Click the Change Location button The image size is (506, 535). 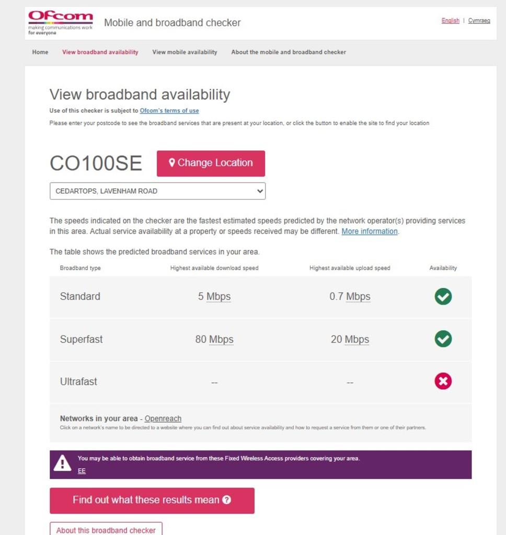click(x=211, y=164)
